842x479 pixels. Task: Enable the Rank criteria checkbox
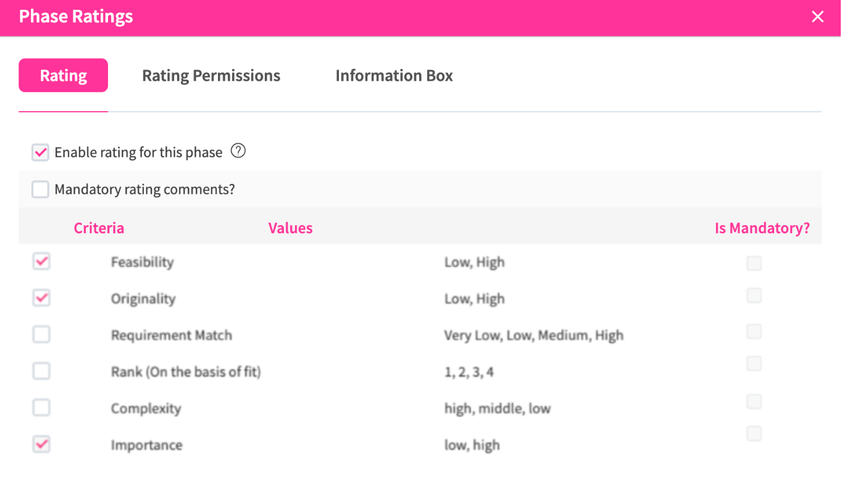(41, 371)
